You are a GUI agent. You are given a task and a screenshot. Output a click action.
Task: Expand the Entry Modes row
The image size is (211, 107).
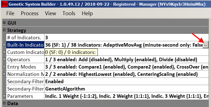pyautogui.click(x=4, y=66)
